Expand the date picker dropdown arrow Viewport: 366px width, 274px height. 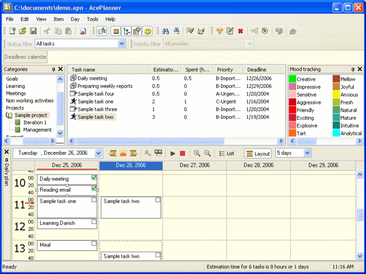point(99,153)
